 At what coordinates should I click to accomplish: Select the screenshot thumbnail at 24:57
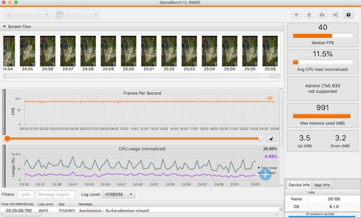[x=68, y=51]
